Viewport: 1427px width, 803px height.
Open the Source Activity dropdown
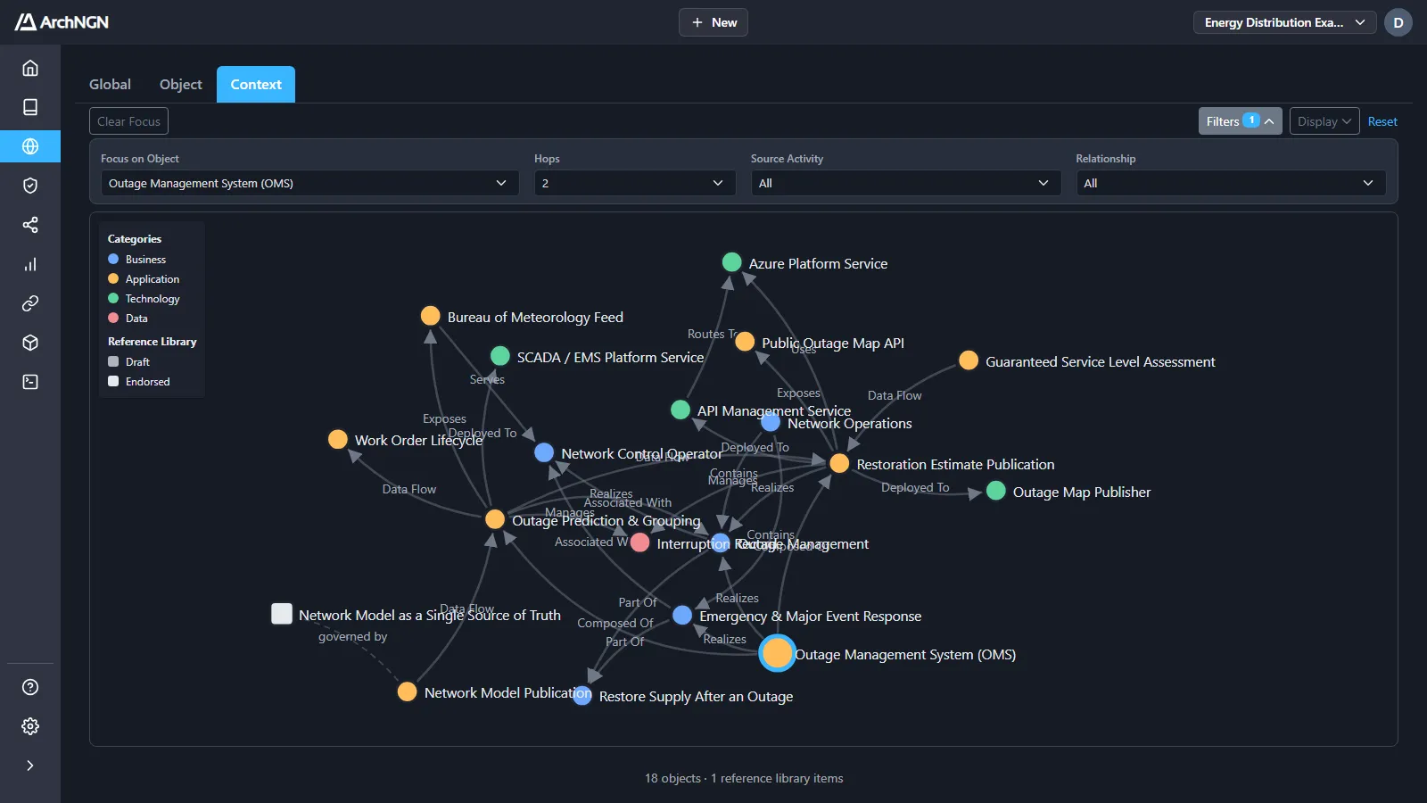point(906,183)
